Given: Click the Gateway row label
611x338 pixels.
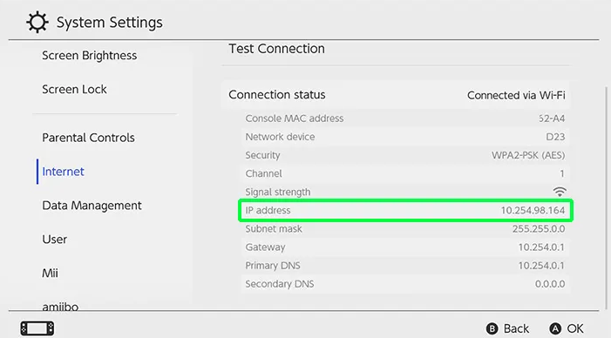Looking at the screenshot, I should [265, 247].
